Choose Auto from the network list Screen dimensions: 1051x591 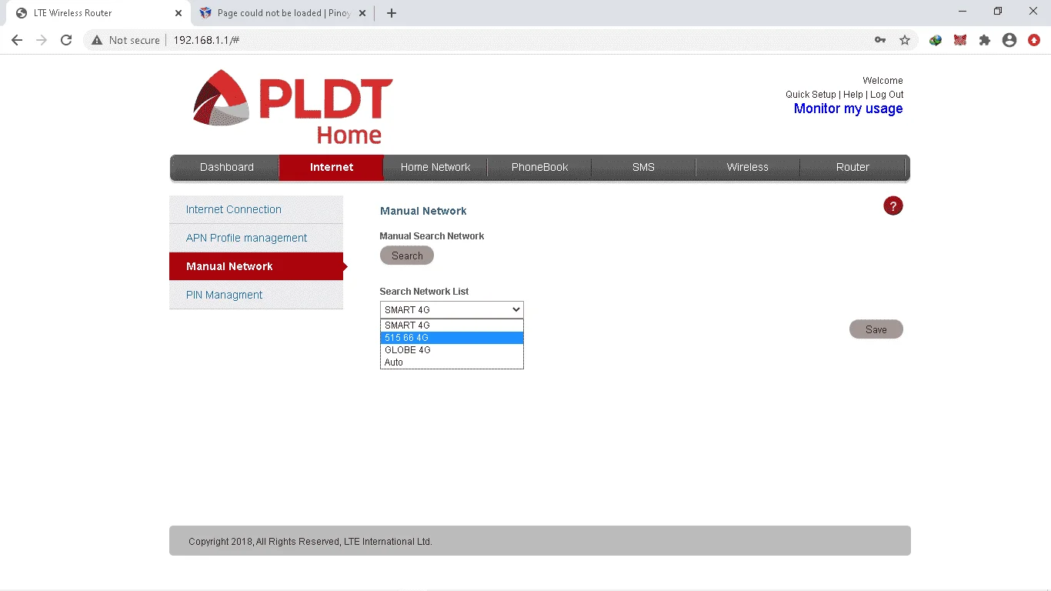(x=452, y=362)
